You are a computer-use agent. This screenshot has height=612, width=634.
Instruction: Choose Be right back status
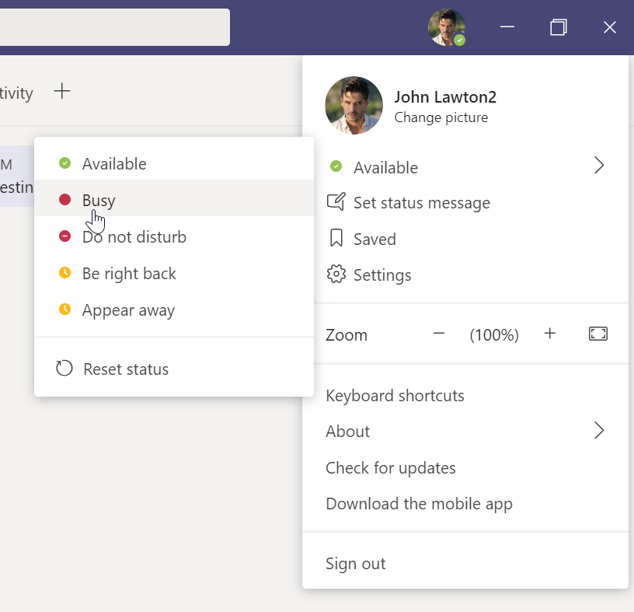click(x=129, y=274)
